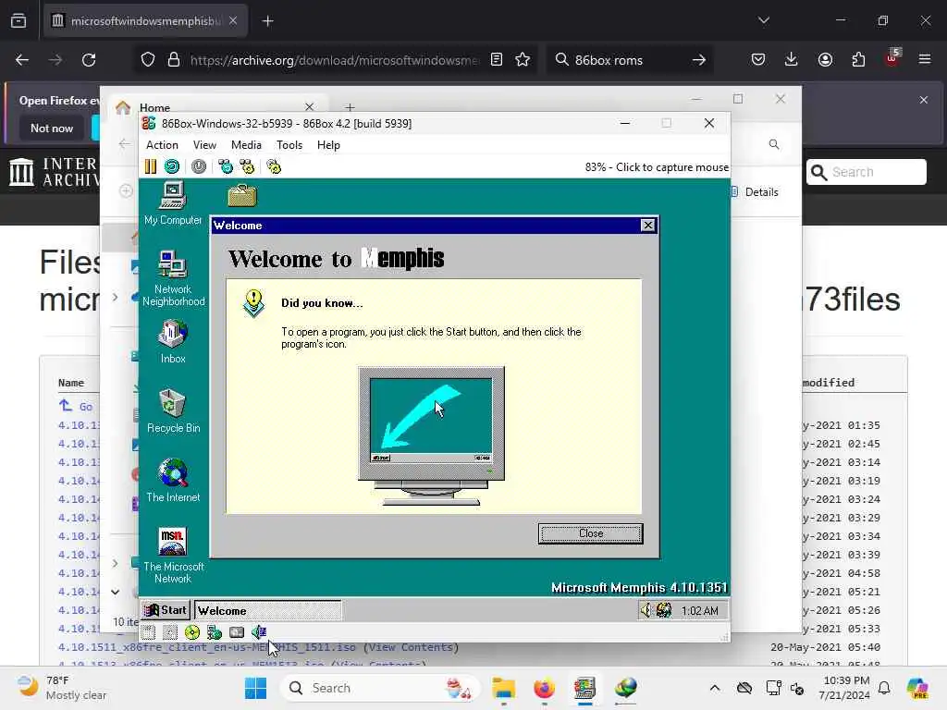Switch to the microsoftwindowsmemphisbu Firefox tab
Image resolution: width=947 pixels, height=710 pixels.
[145, 21]
